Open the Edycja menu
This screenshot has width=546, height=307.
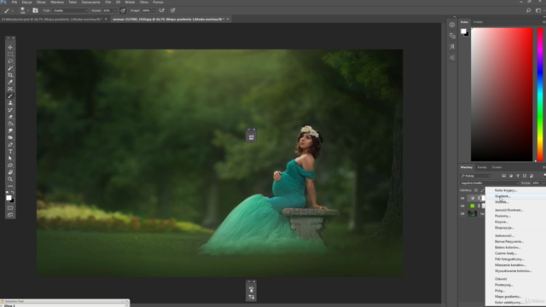pyautogui.click(x=26, y=2)
